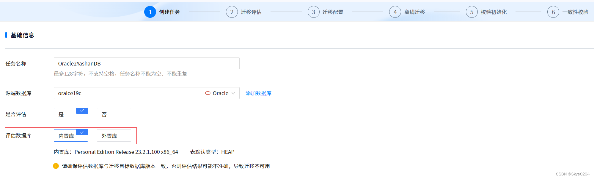Choose 外置库 as 评估数据库

click(x=114, y=135)
